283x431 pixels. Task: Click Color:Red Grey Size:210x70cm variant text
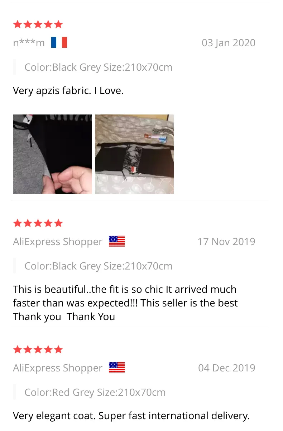95,392
